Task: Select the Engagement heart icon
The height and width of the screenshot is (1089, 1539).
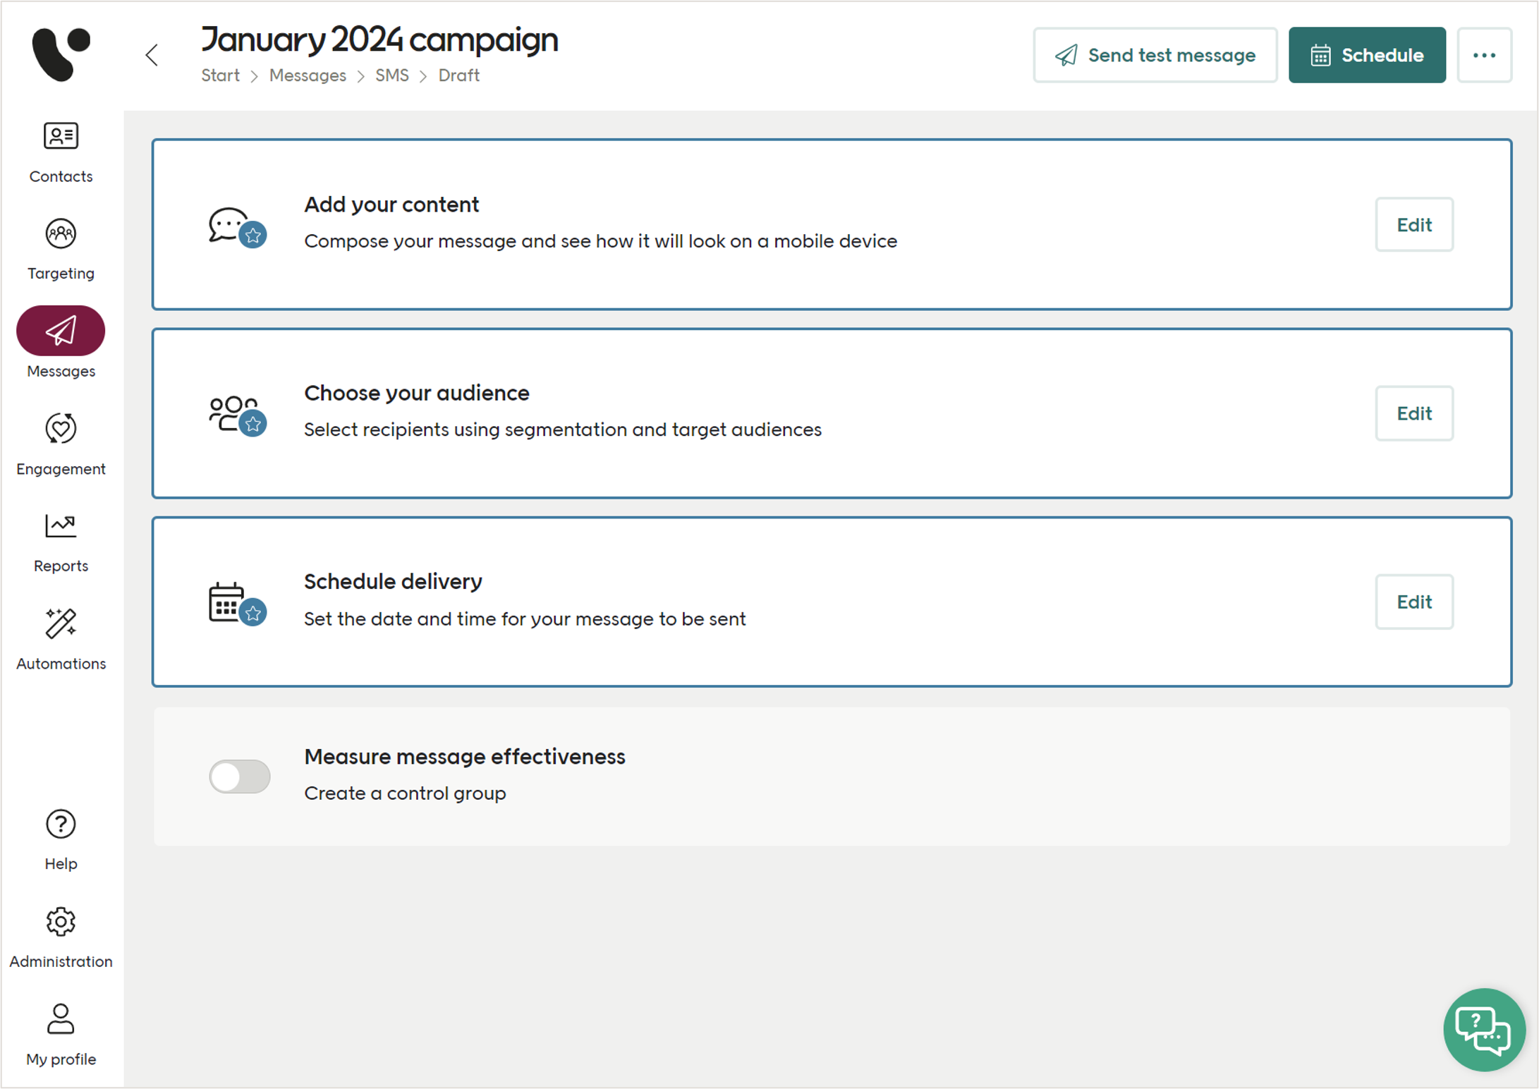Action: (x=61, y=429)
